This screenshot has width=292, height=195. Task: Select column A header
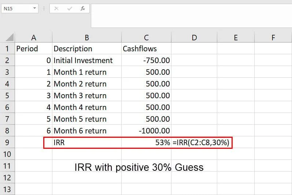coord(34,37)
